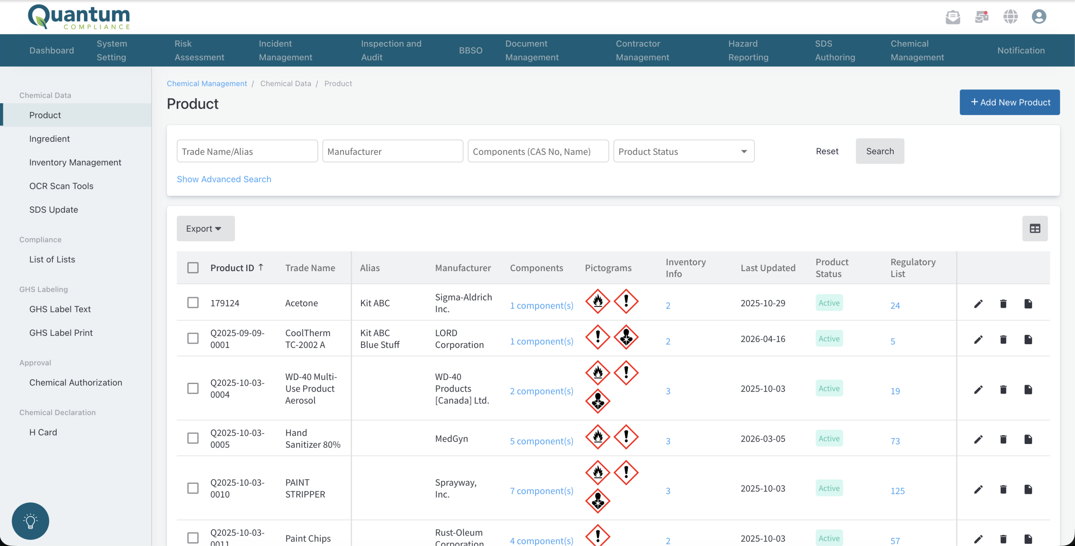The width and height of the screenshot is (1075, 546).
Task: Click health hazard pictogram in CoolTherm row
Action: pos(626,337)
